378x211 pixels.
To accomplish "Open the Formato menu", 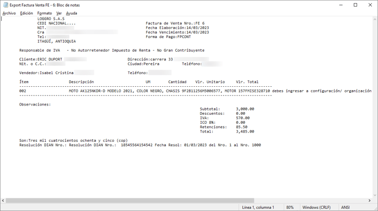I will pos(45,13).
